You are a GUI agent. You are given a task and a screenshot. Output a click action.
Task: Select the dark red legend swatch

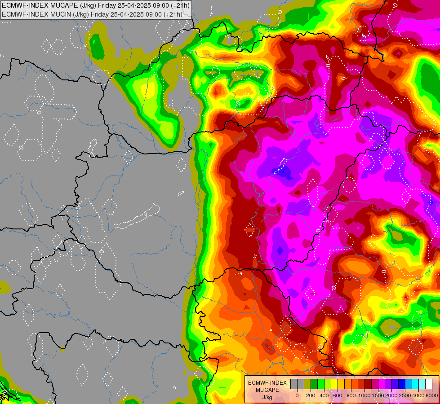pos(368,384)
